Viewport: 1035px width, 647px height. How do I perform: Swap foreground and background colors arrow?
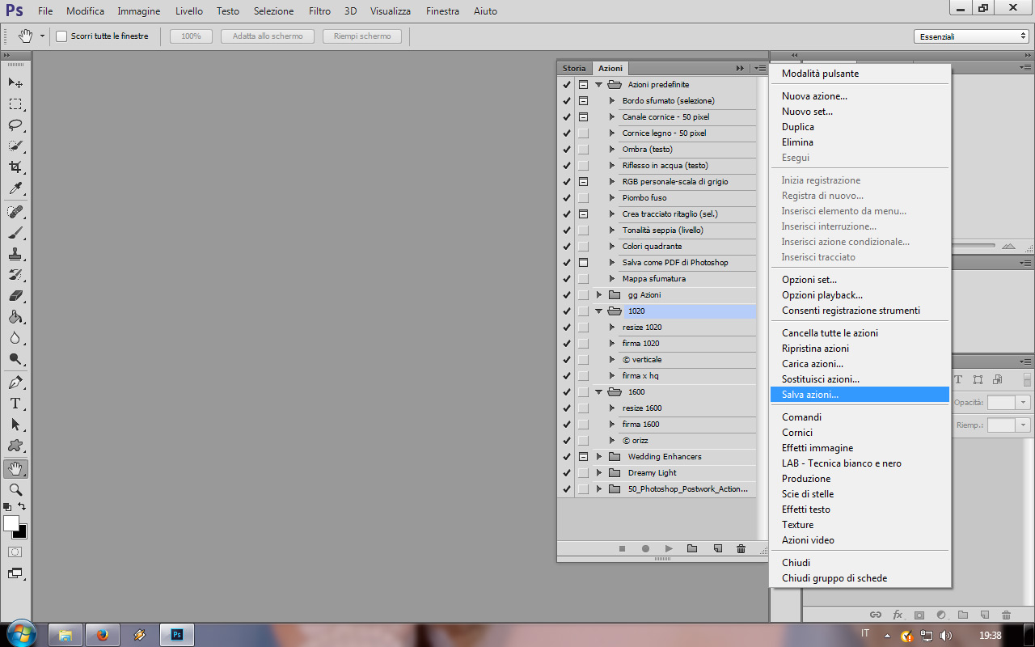click(x=22, y=507)
